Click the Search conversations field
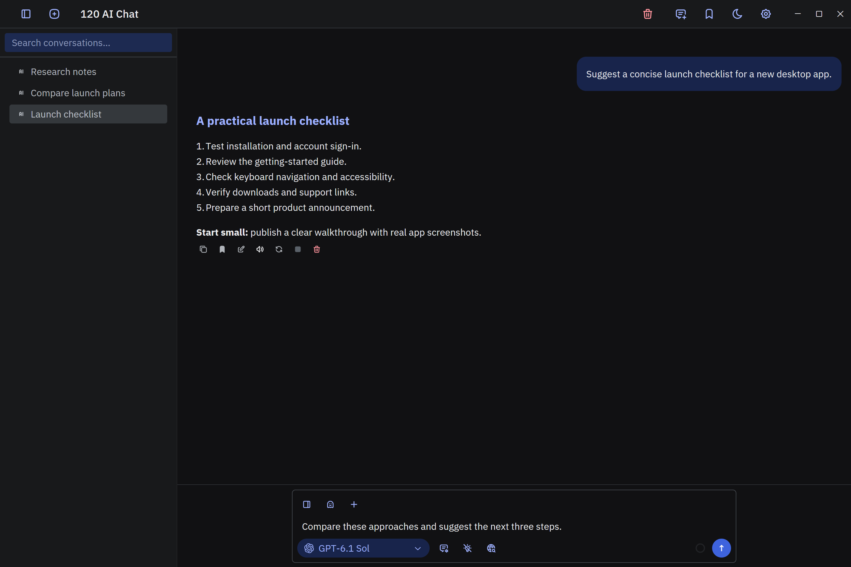The width and height of the screenshot is (851, 567). pos(88,43)
